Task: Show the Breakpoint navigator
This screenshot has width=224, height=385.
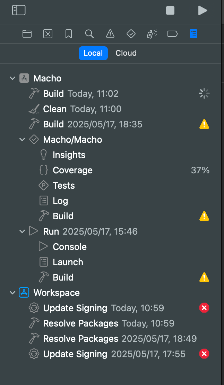Action: pyautogui.click(x=172, y=34)
